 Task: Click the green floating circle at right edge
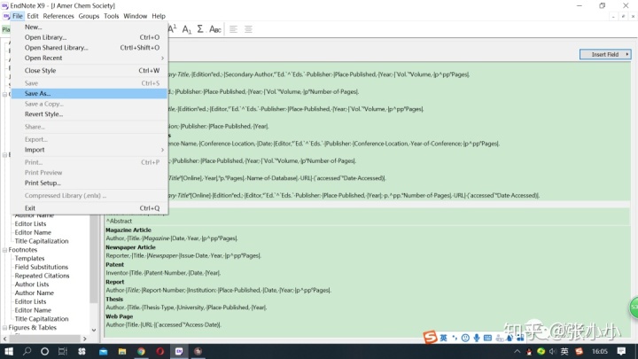click(x=634, y=308)
